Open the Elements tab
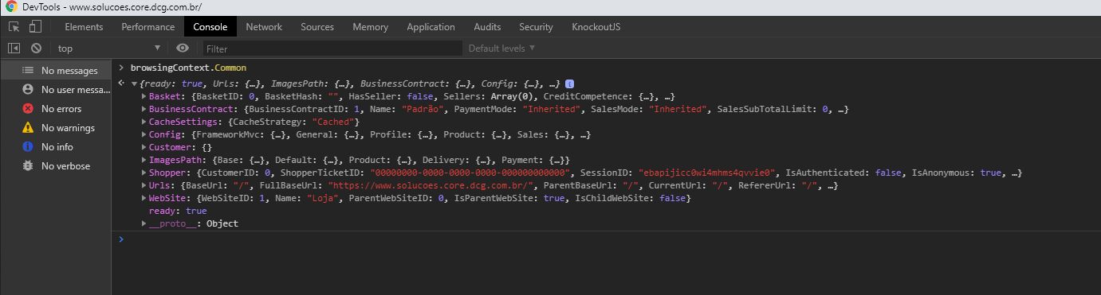Screen dimensions: 1101x295 84,27
